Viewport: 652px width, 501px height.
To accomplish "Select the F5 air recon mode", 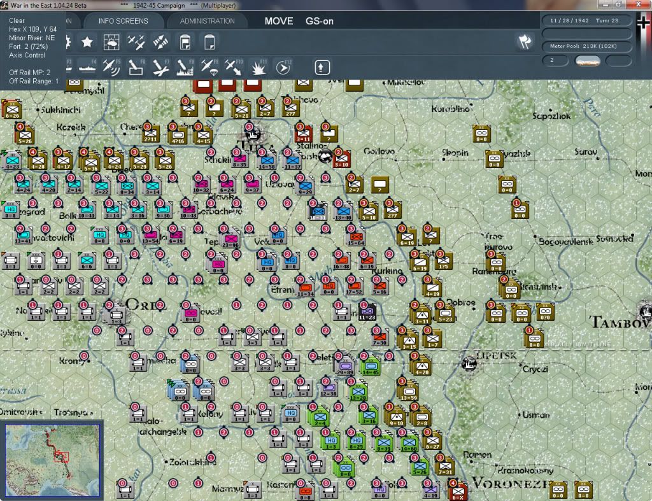I will coord(111,67).
